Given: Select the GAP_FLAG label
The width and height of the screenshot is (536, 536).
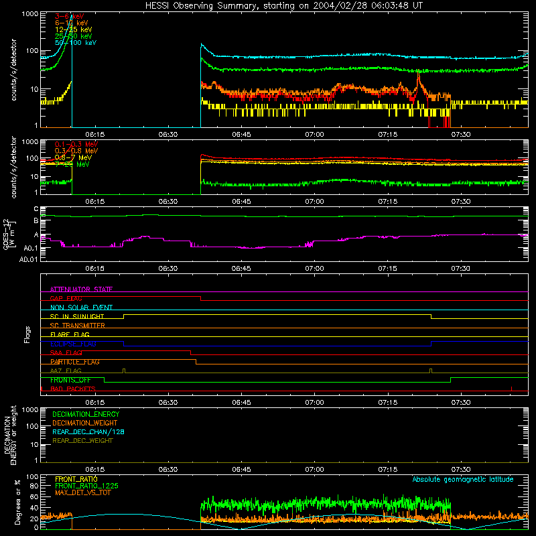Looking at the screenshot, I should point(66,298).
